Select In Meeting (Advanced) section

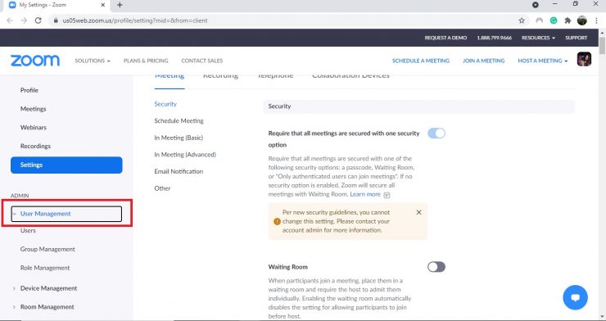coord(185,155)
